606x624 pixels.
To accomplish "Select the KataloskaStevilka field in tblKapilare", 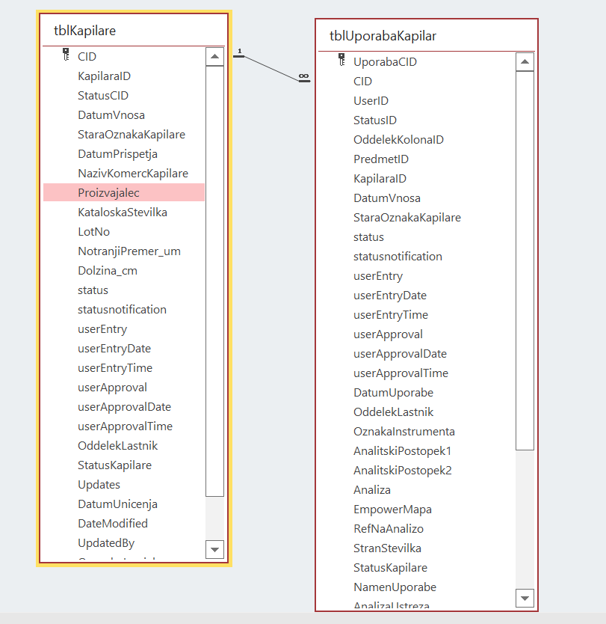I will (123, 212).
